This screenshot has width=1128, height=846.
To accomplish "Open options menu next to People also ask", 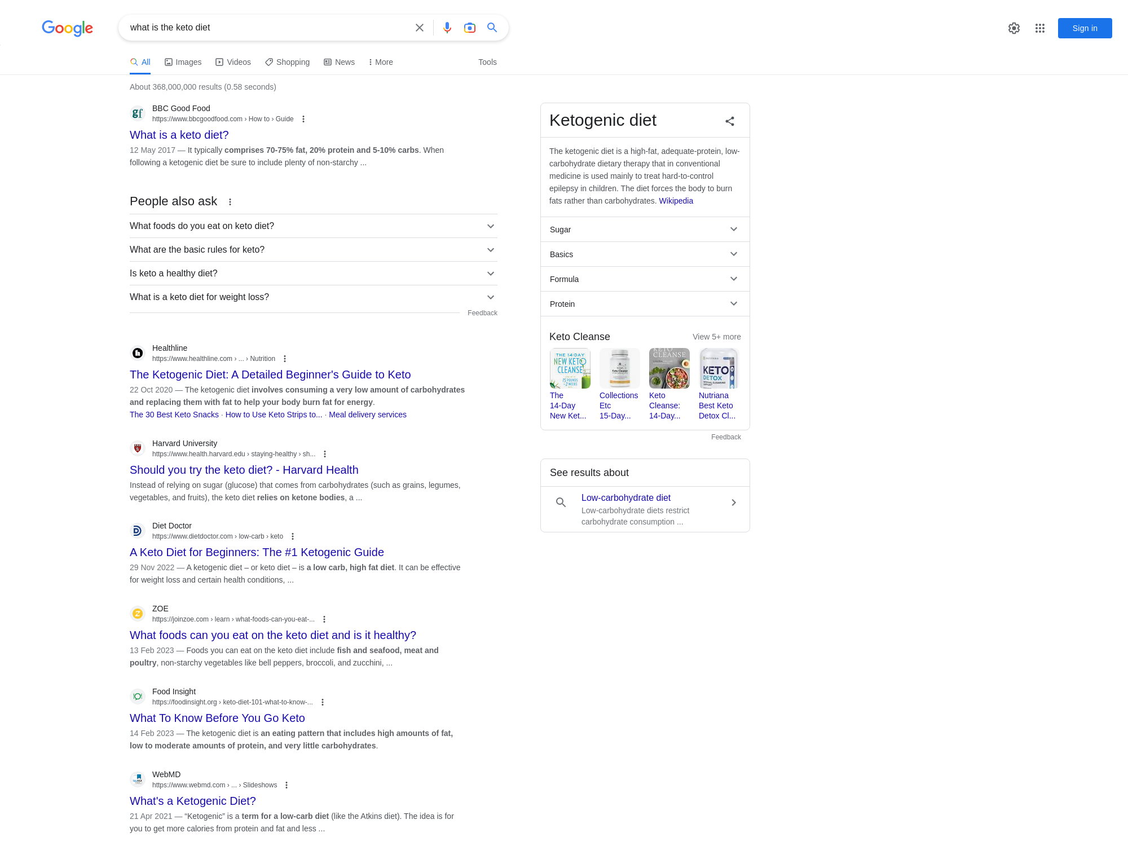I will click(230, 202).
